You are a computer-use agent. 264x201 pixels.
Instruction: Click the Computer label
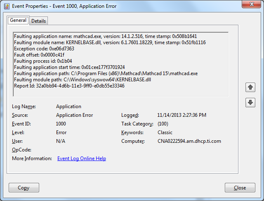tap(133, 141)
